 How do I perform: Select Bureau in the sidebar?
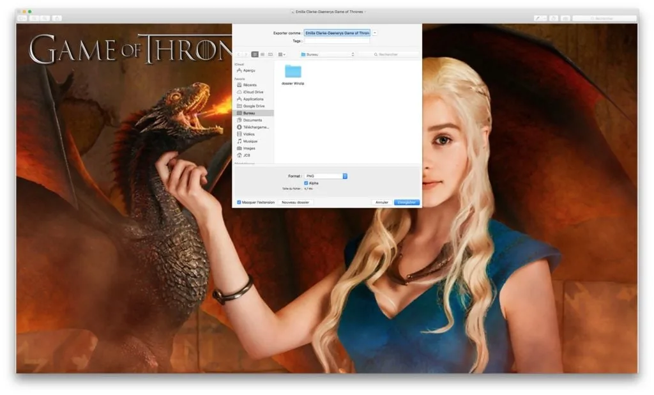(254, 113)
